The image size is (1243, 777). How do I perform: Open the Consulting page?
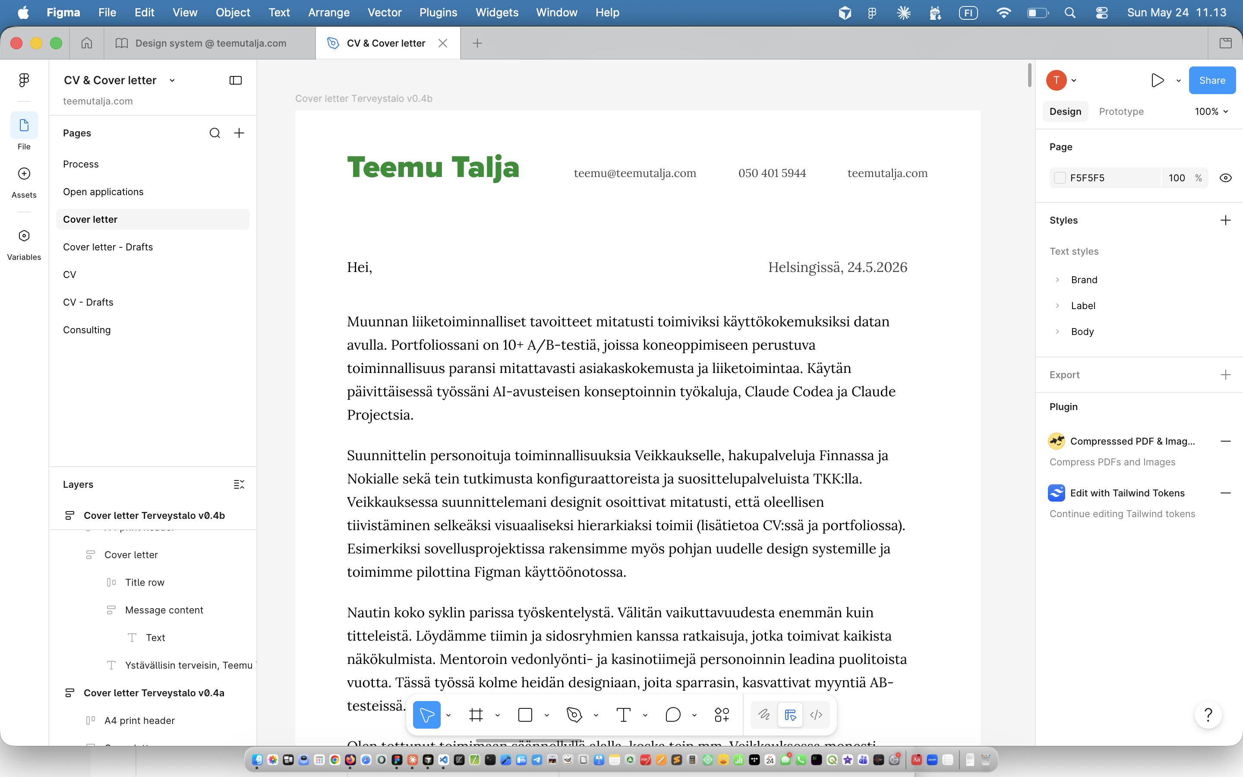coord(152,330)
